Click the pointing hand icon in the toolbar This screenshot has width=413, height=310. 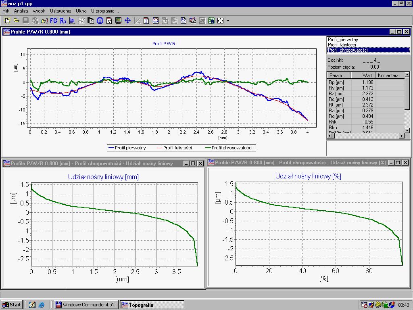44,21
